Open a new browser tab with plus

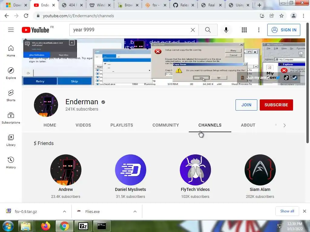[x=259, y=5]
